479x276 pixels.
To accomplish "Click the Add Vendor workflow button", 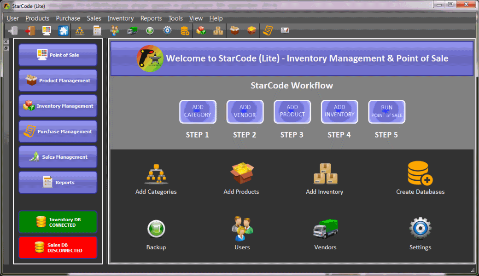I will tap(245, 112).
